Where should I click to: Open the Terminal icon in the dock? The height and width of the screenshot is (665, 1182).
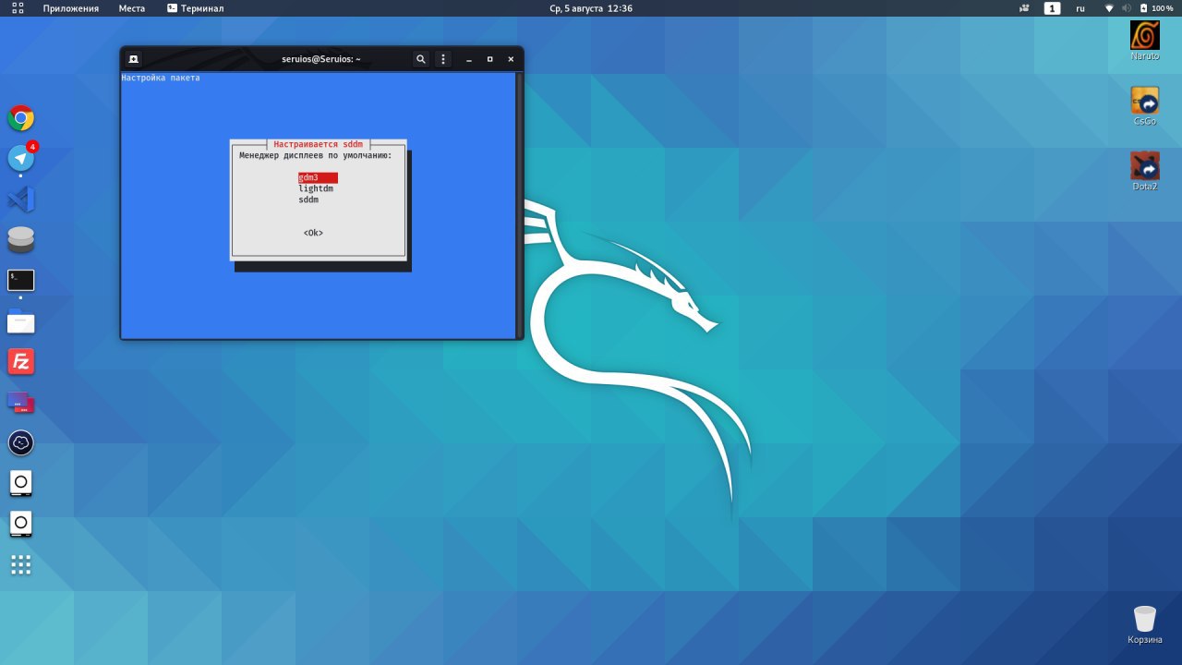(21, 280)
